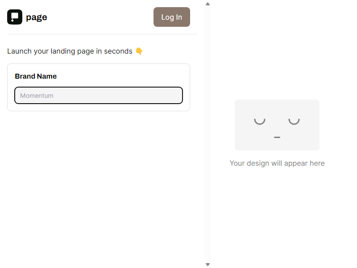Click "Your design will appear here" text
This screenshot has width=357, height=268.
[277, 163]
